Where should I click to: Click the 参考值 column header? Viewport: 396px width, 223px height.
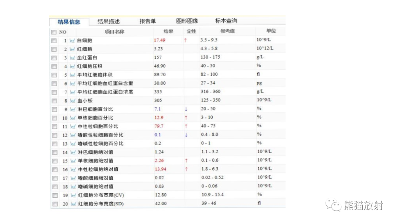228,31
